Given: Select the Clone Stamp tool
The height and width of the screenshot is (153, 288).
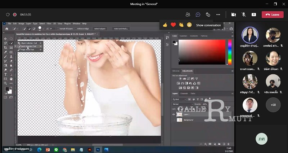Looking at the screenshot, I should click(11, 57).
